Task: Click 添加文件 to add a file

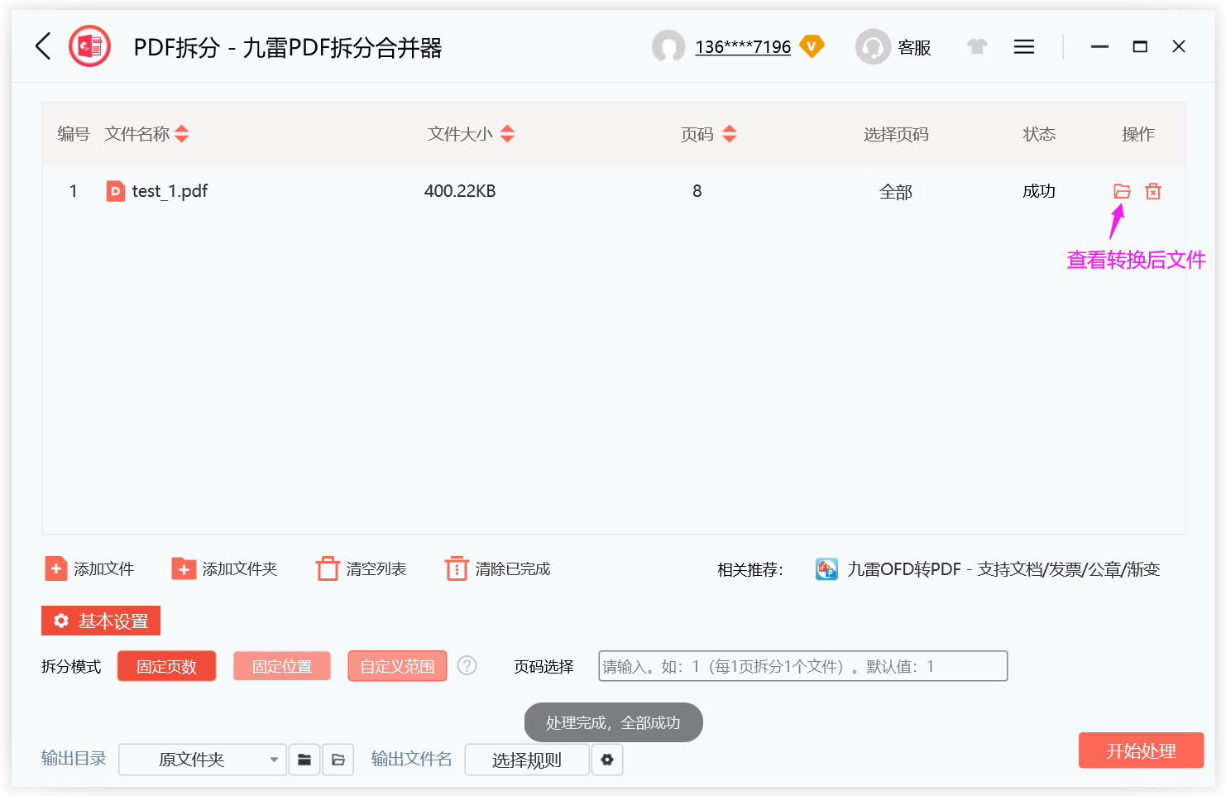Action: [x=89, y=569]
